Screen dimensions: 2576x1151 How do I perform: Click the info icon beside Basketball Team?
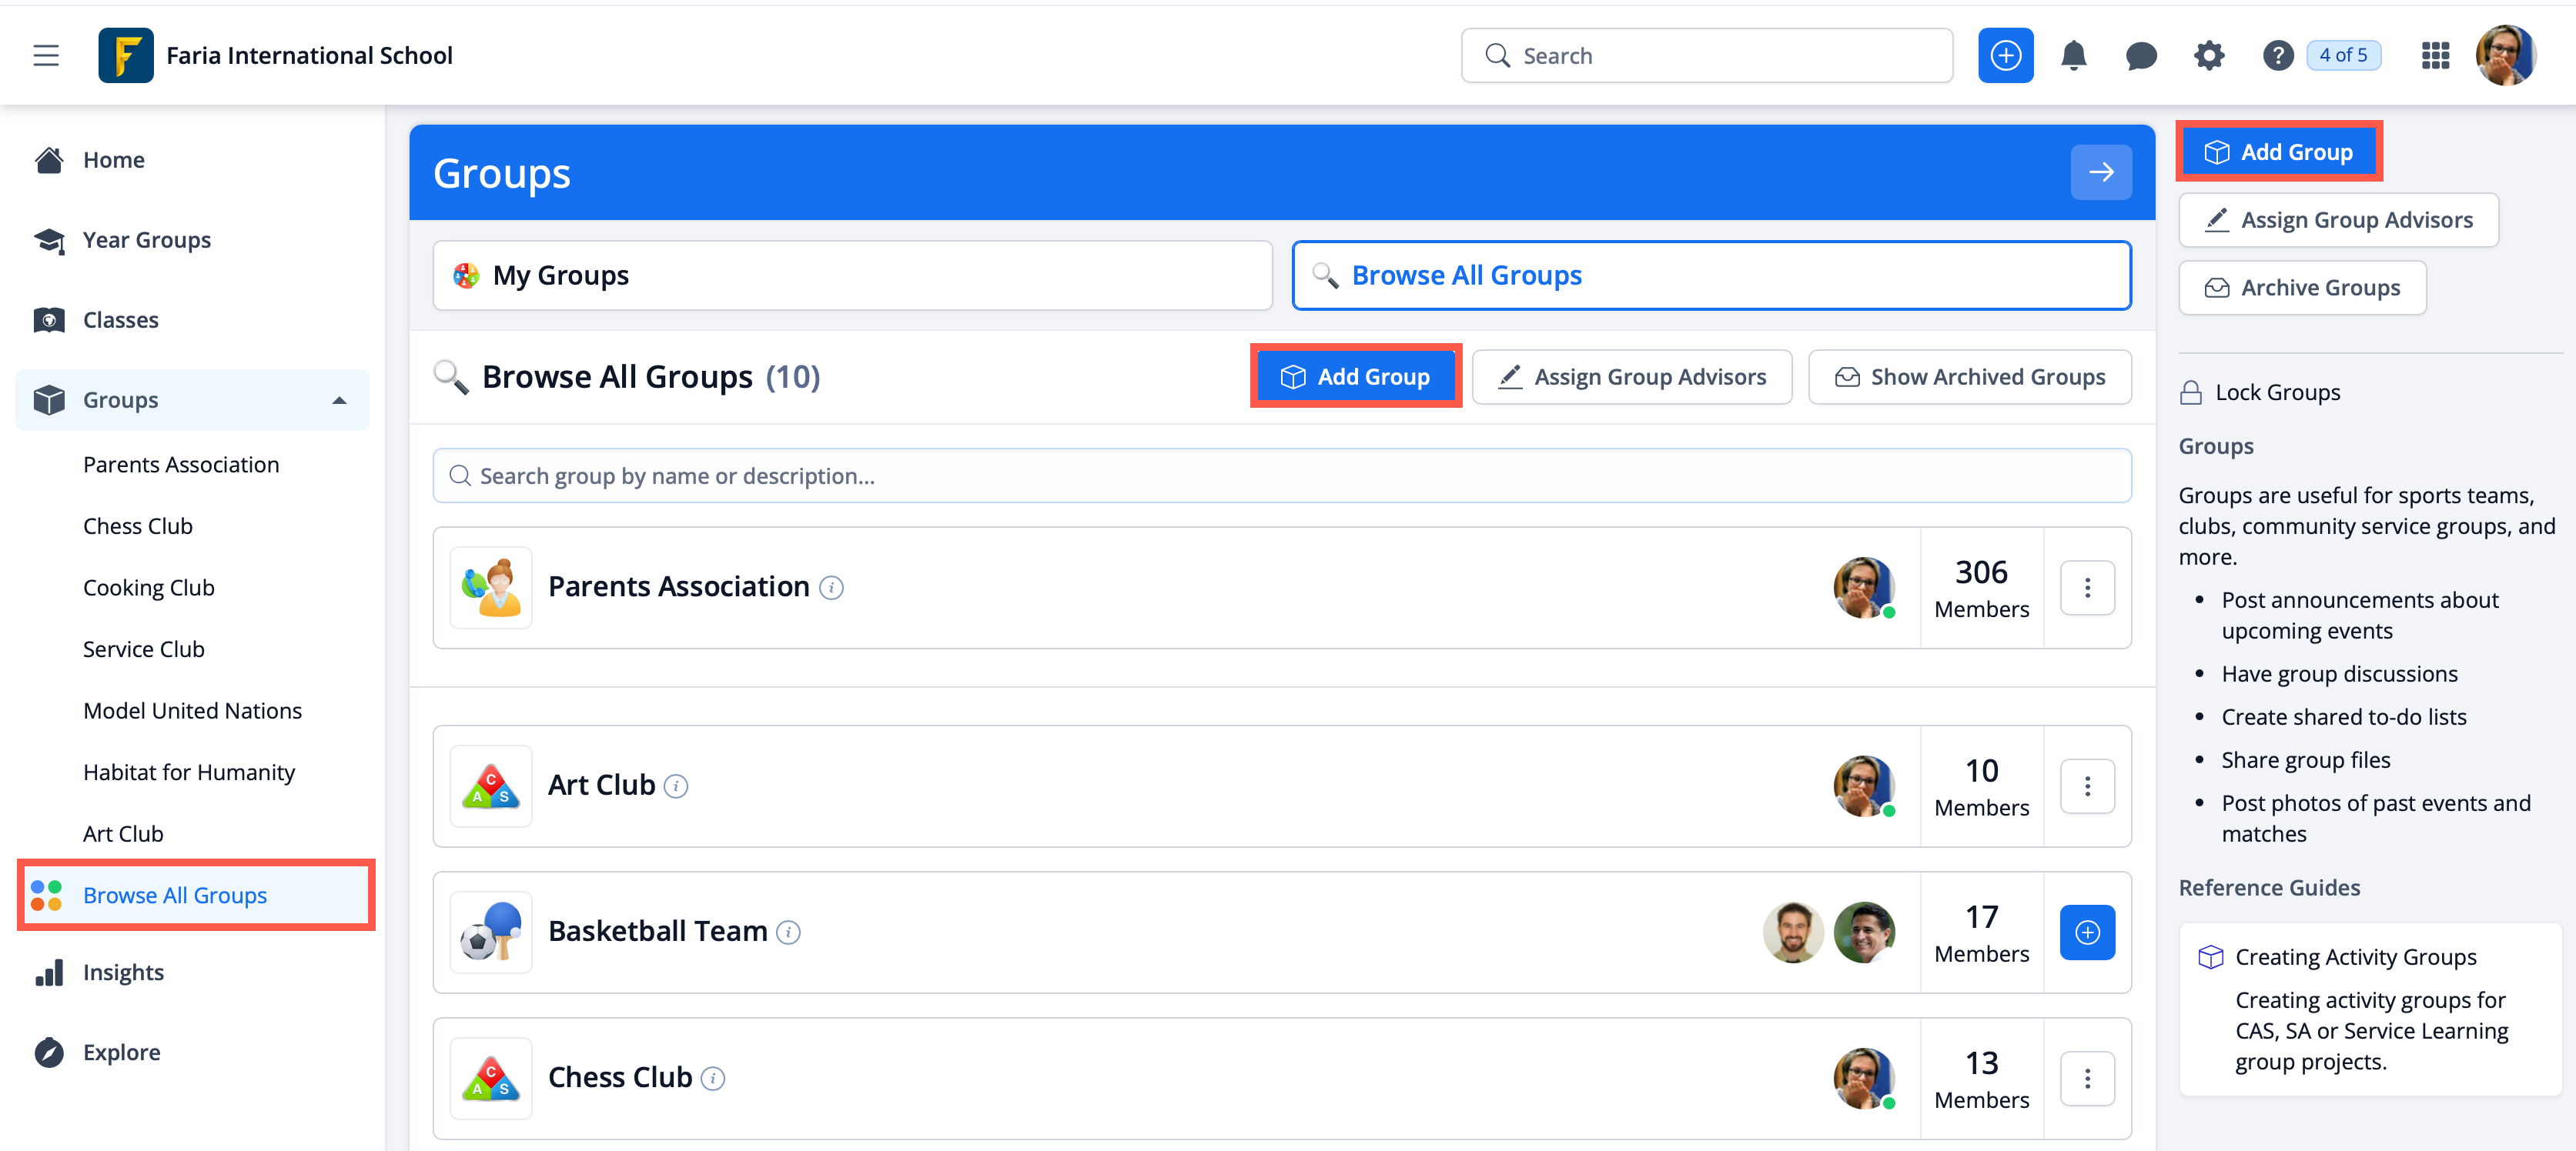point(789,933)
